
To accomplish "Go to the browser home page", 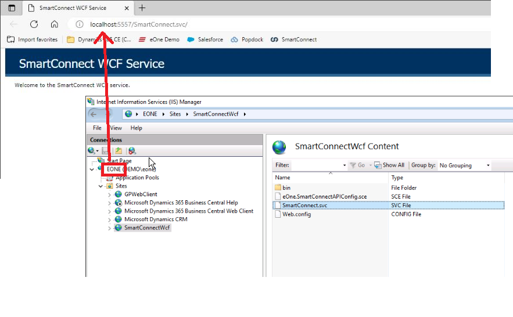I will pos(54,24).
